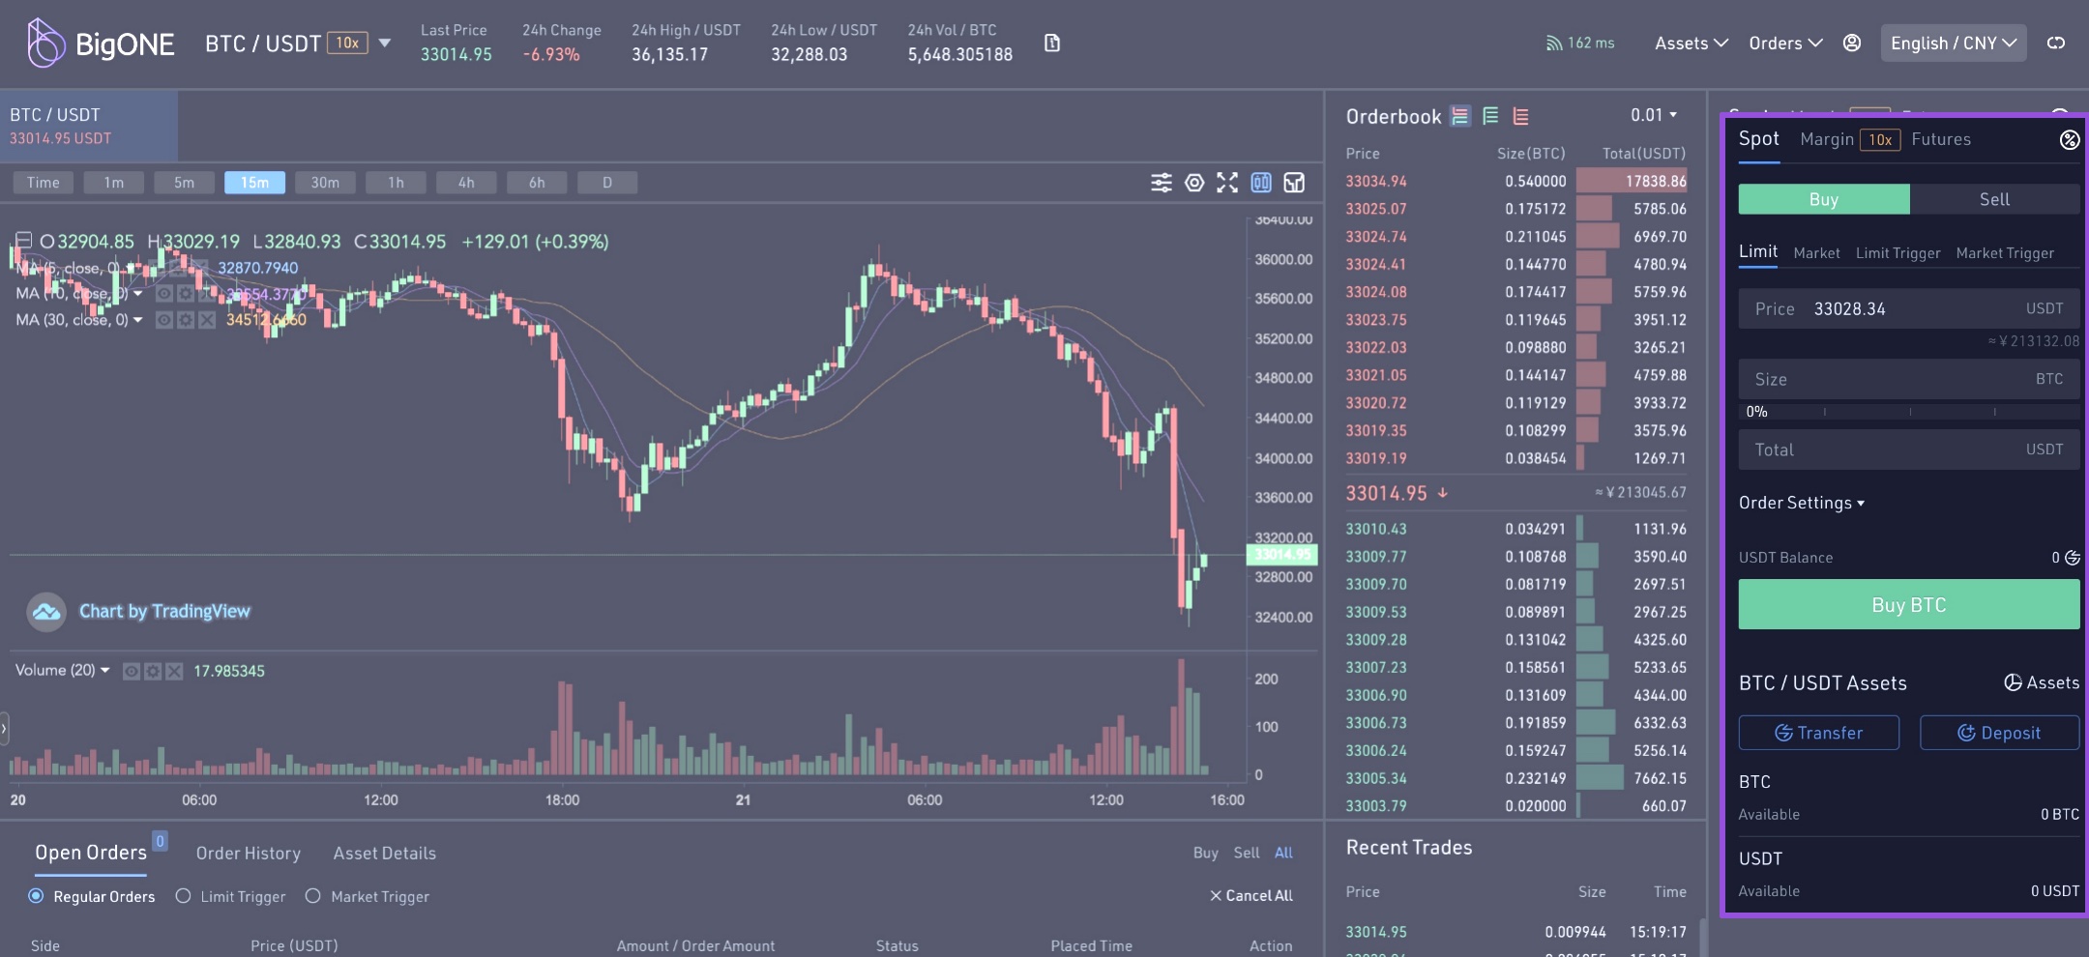Select the Limit Trigger radio button
The width and height of the screenshot is (2089, 957).
[x=183, y=896]
